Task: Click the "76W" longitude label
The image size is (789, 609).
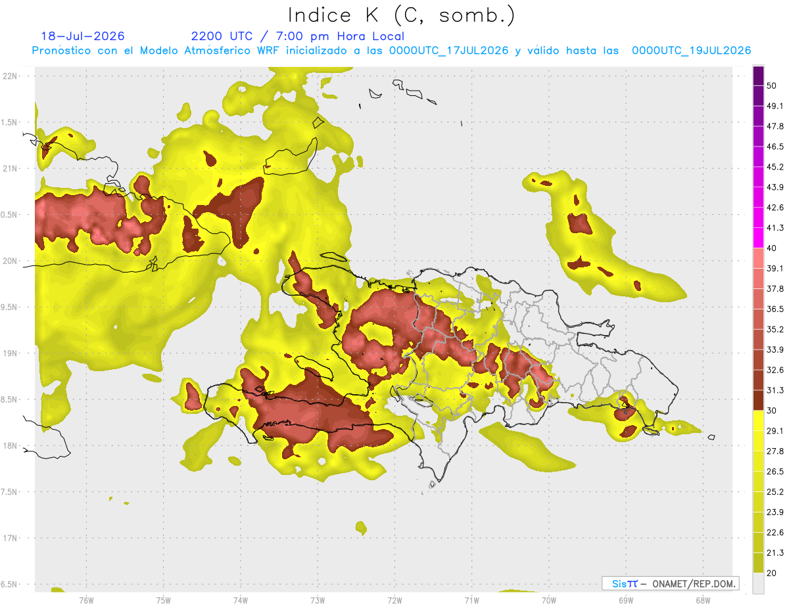Action: [x=86, y=600]
